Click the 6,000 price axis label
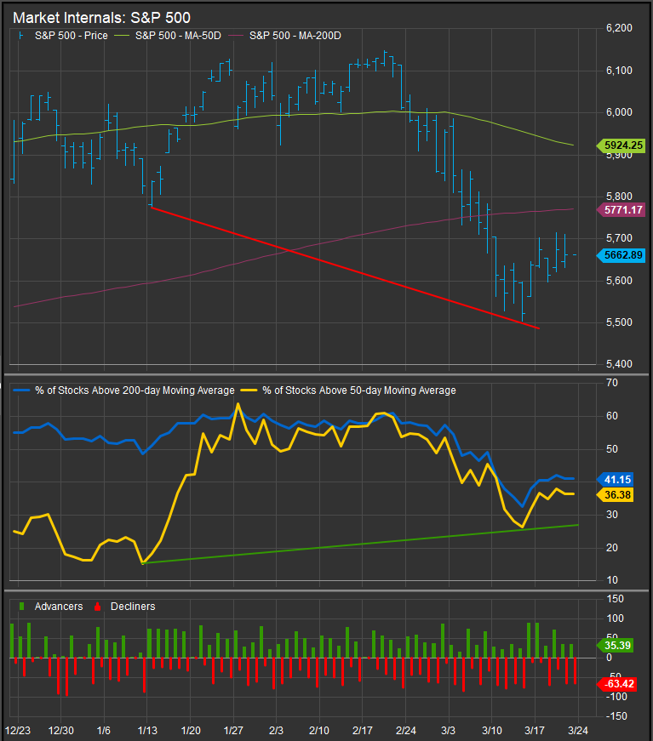Image resolution: width=653 pixels, height=741 pixels. [x=619, y=112]
